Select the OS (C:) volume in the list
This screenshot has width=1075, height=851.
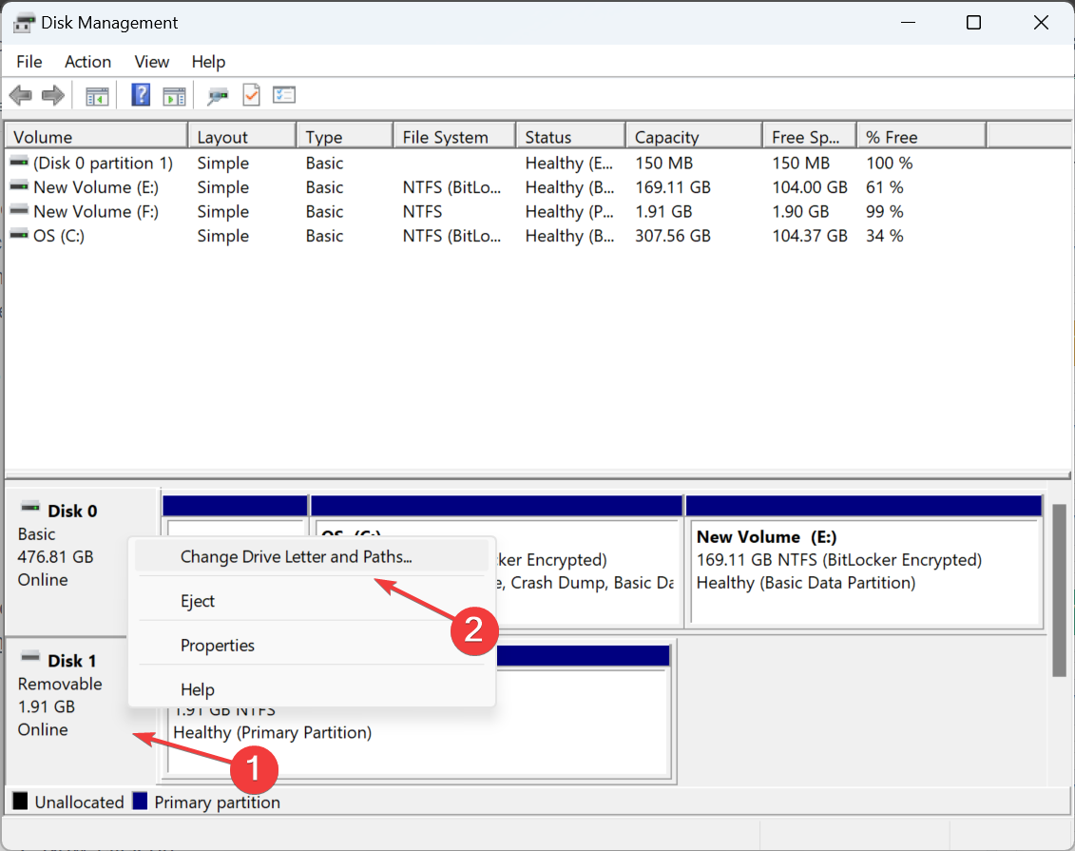coord(57,235)
